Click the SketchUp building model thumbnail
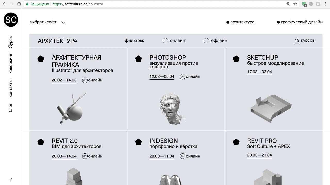This screenshot has width=330, height=185. pyautogui.click(x=271, y=108)
